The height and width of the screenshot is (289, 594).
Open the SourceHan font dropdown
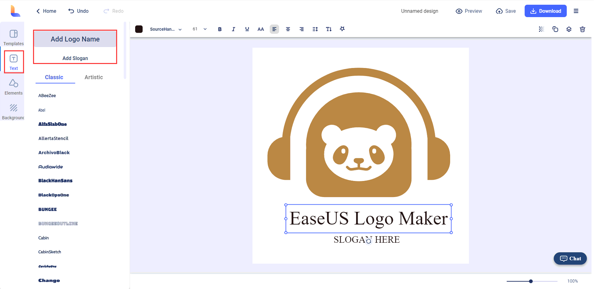pos(166,29)
